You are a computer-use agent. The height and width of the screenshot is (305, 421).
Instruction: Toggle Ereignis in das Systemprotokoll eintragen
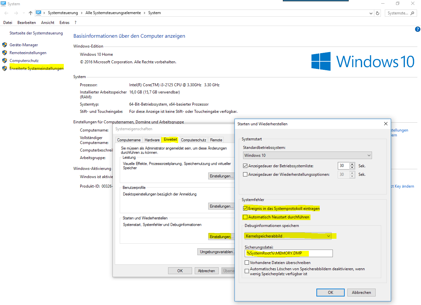(x=245, y=208)
